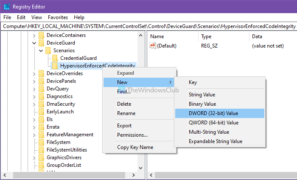The width and height of the screenshot is (297, 180).
Task: Expand the DeviceContainers key
Action: 34,35
